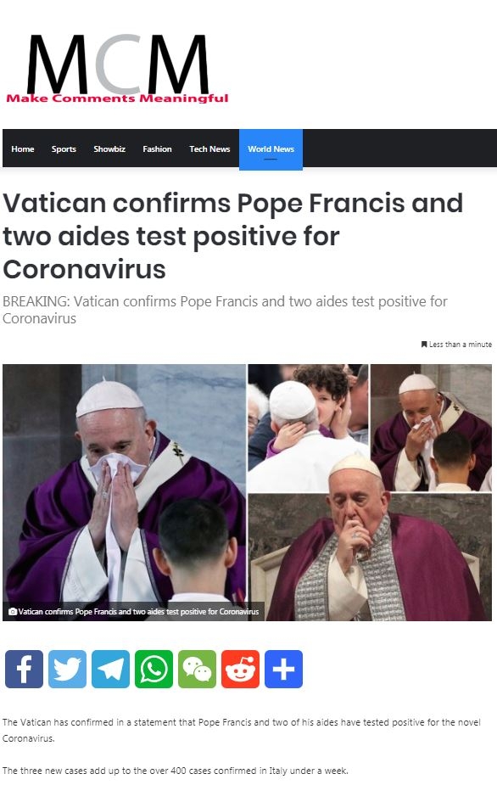497x785 pixels.
Task: Click the camera icon in image caption
Action: pyautogui.click(x=13, y=611)
